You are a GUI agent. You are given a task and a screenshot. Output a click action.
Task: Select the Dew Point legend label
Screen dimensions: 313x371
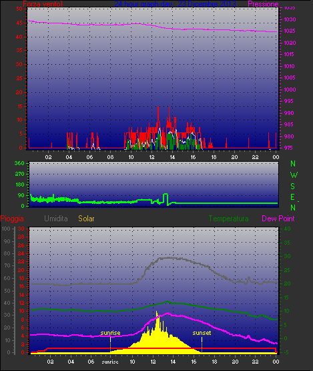pos(278,219)
